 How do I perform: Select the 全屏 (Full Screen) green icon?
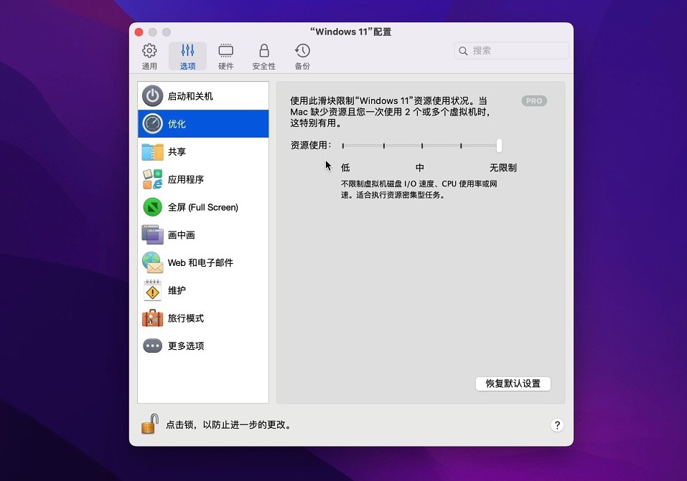pos(152,207)
